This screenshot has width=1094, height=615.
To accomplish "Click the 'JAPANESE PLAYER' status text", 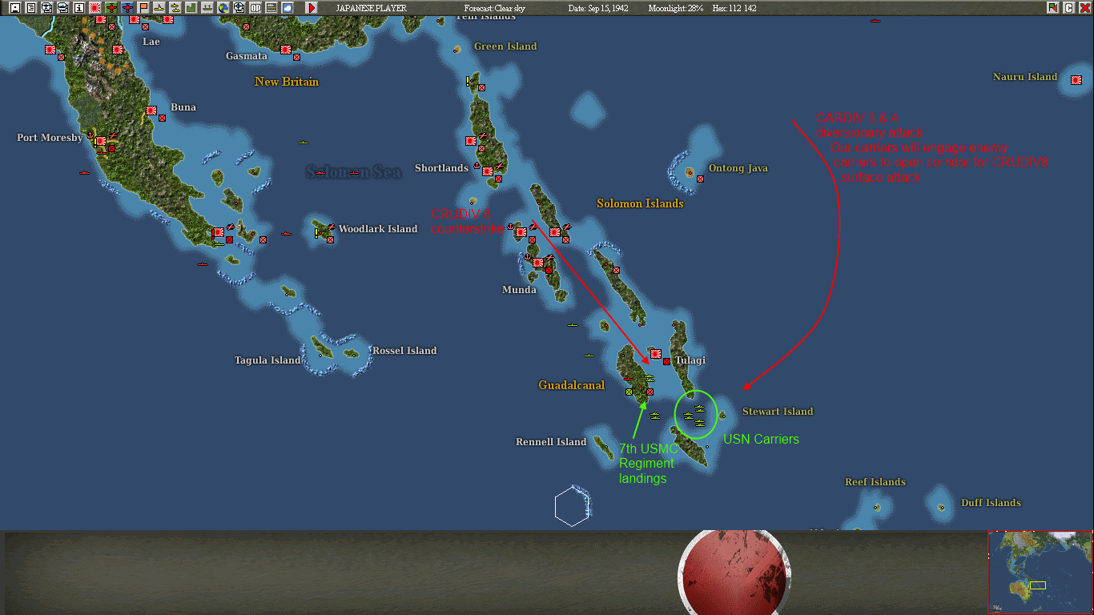I will [371, 8].
